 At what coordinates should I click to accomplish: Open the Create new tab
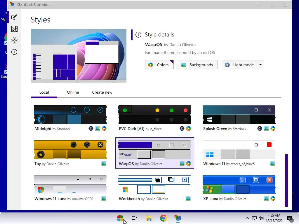(x=102, y=92)
